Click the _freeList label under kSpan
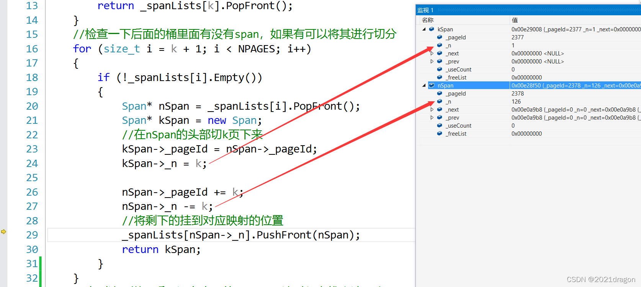Screen dimensions: 641x287 click(456, 77)
